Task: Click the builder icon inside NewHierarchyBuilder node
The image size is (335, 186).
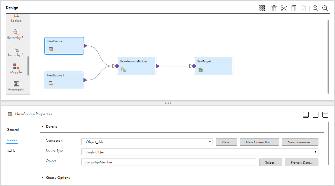Action: [124, 70]
